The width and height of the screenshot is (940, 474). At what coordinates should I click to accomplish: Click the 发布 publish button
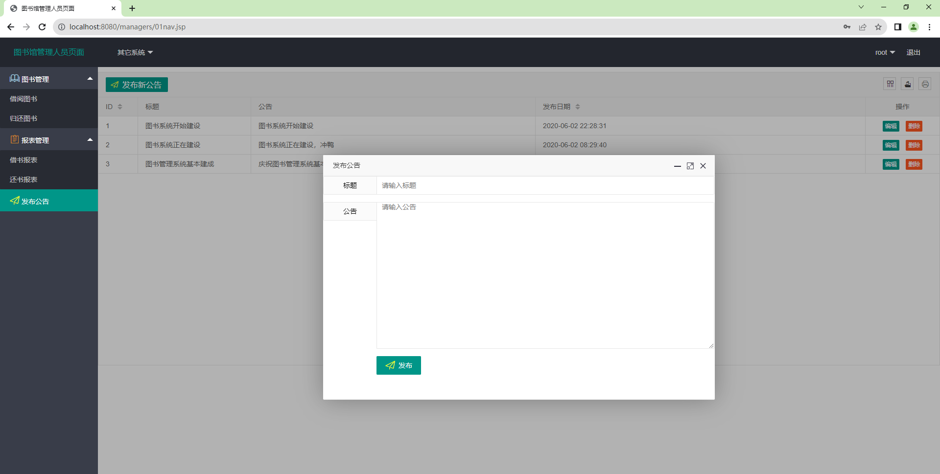tap(399, 365)
